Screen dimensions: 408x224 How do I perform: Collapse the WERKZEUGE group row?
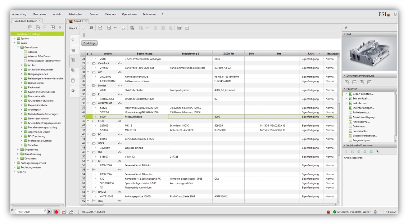(88, 103)
